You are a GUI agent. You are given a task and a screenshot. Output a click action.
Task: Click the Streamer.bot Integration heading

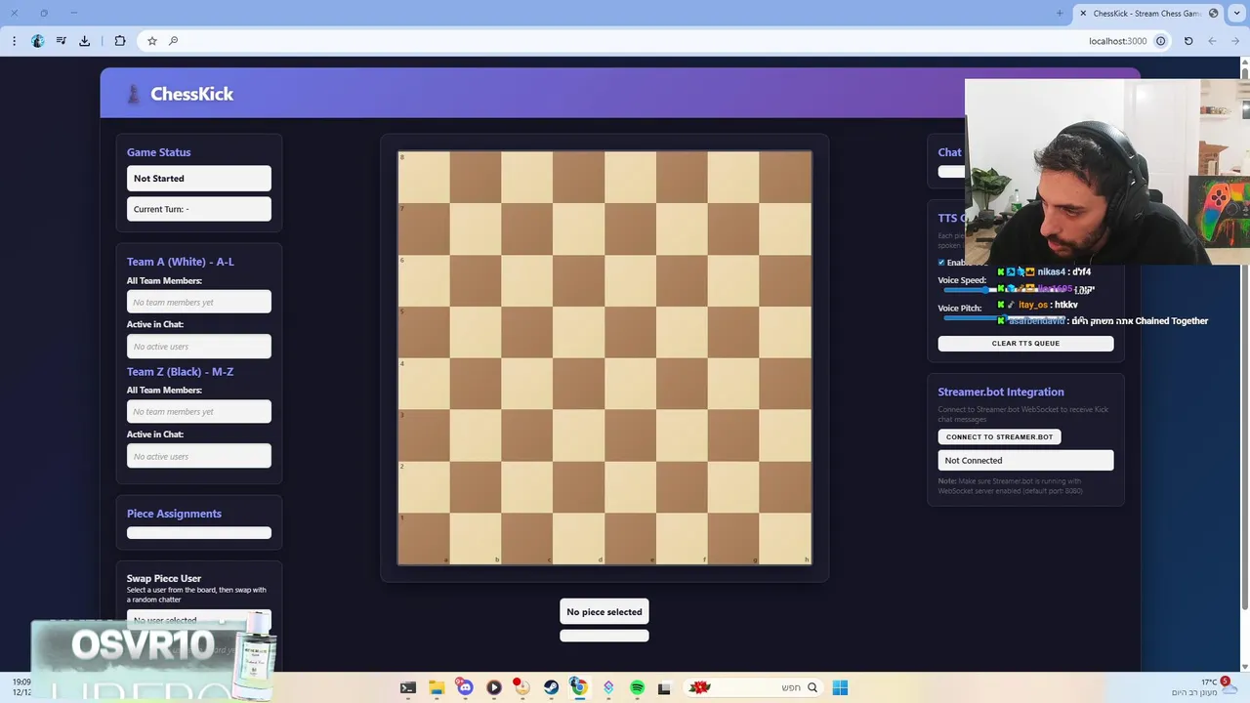point(1001,392)
